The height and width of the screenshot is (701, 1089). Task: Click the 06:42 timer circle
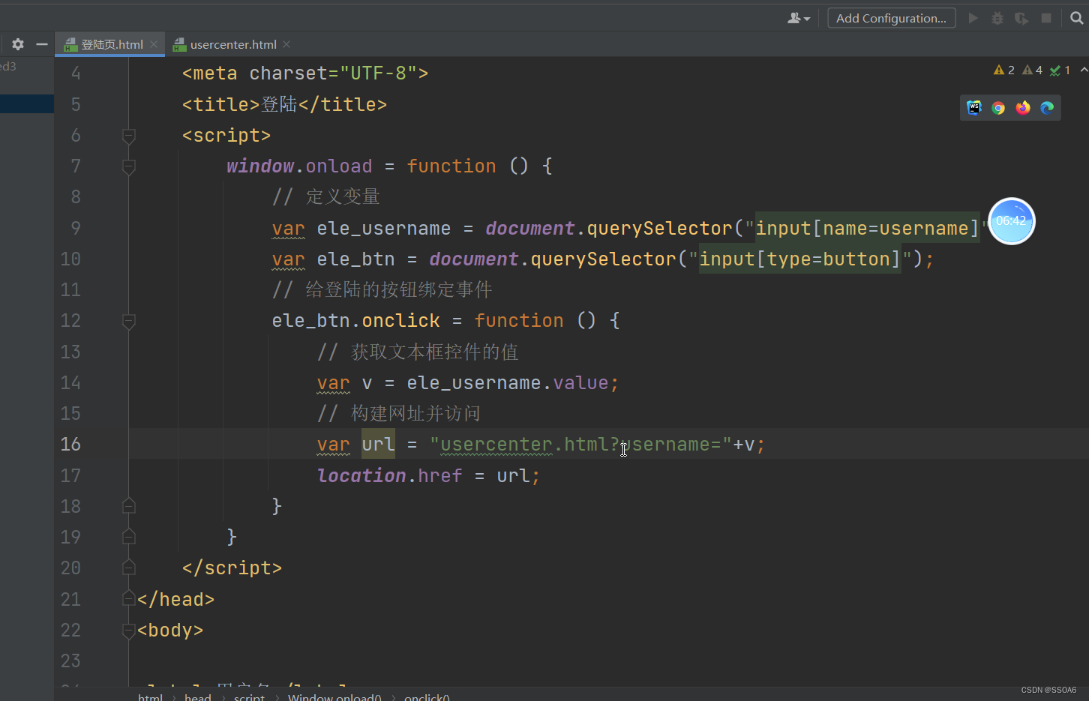(1011, 221)
